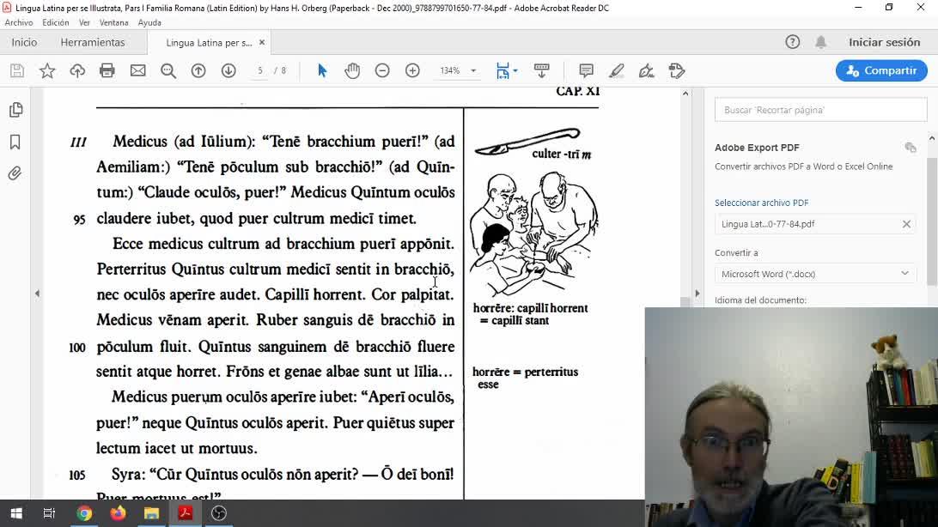The image size is (938, 527).
Task: Add a comment note
Action: tap(586, 70)
